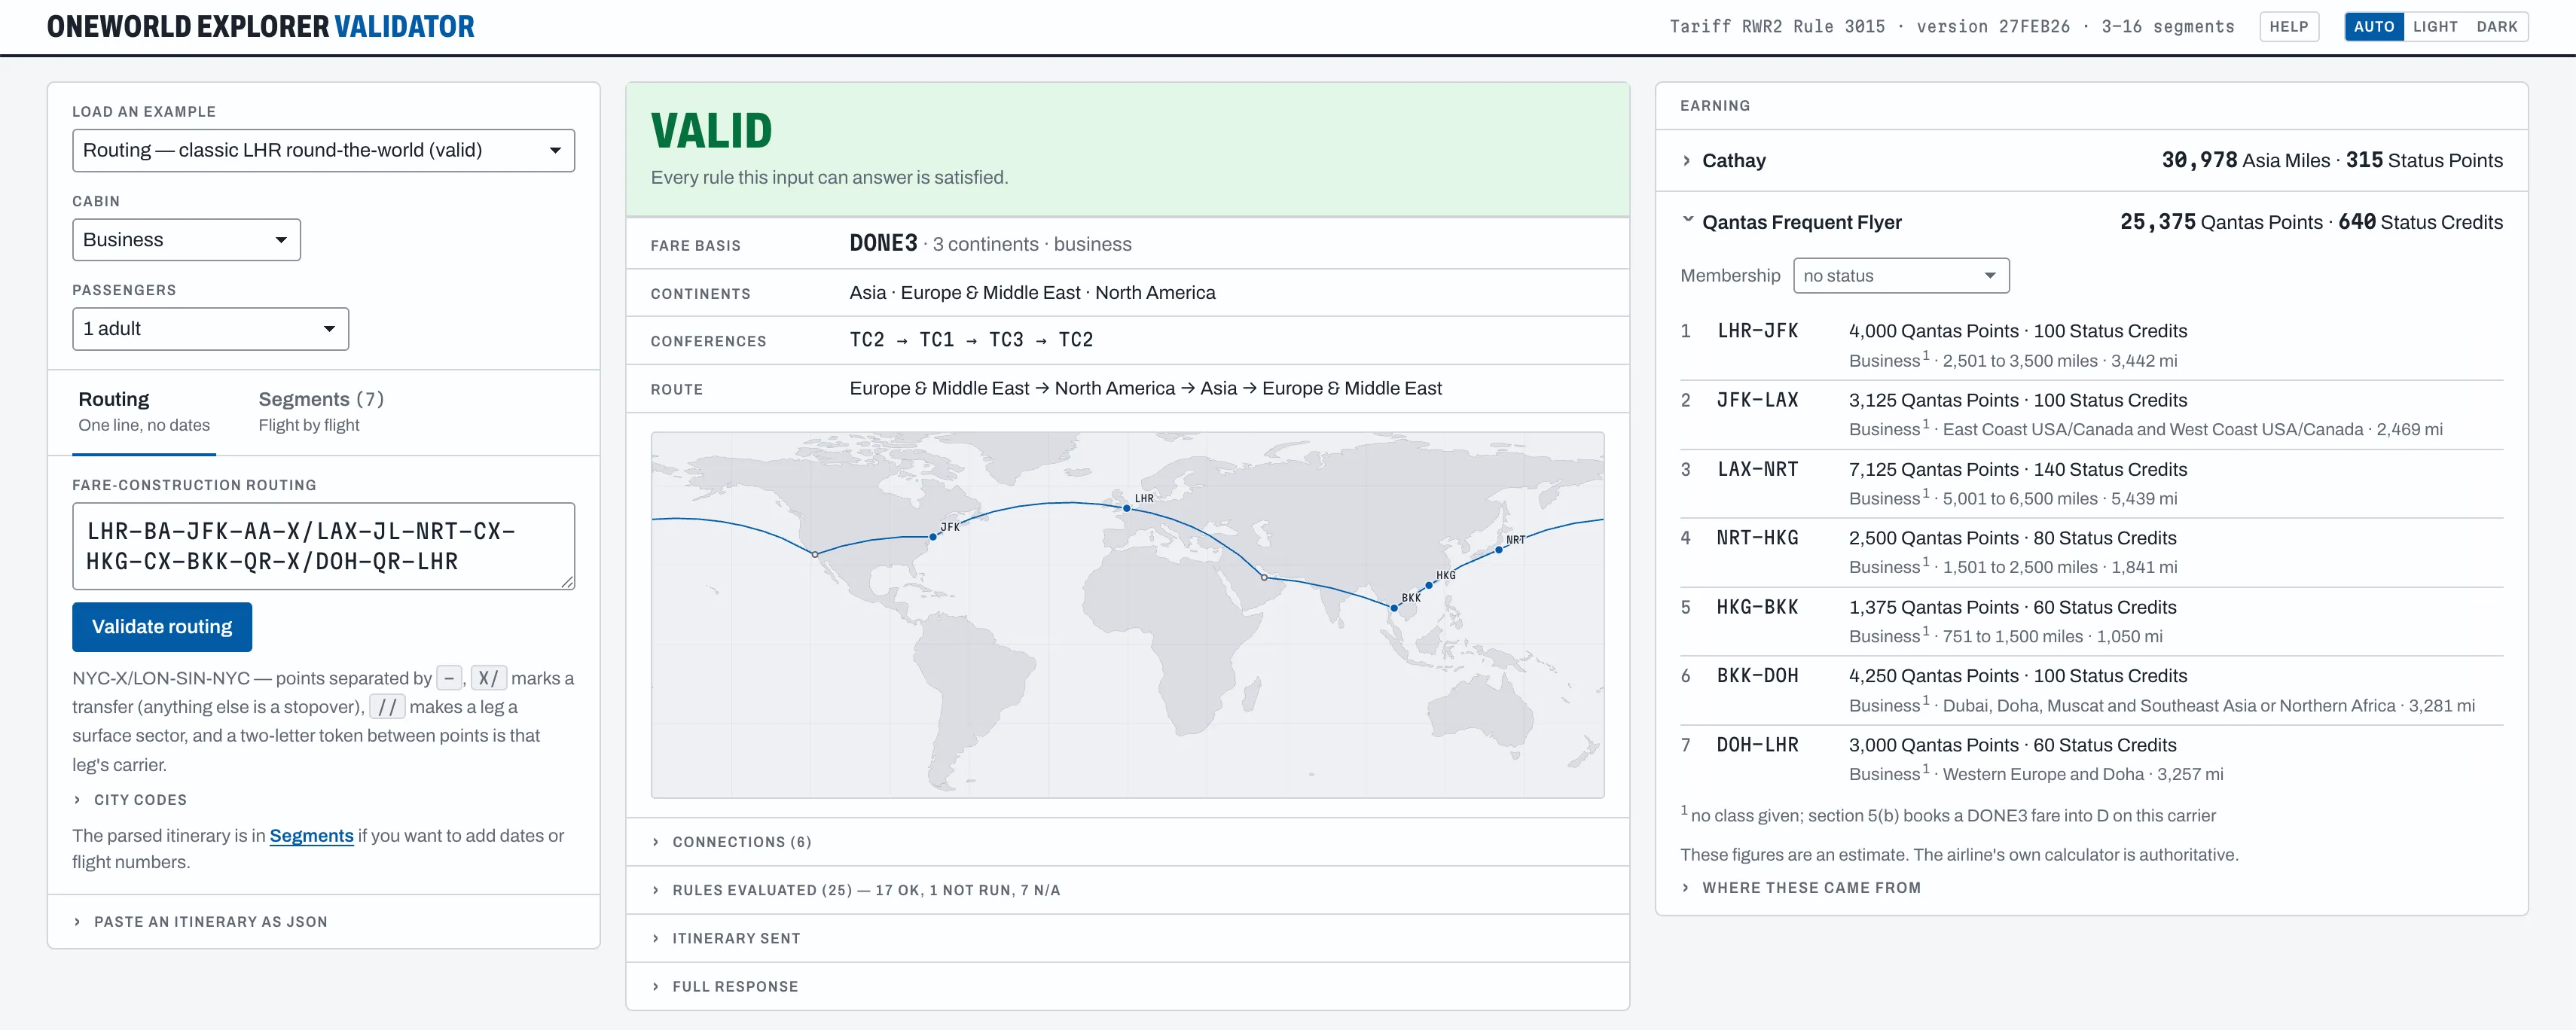Expand the City Codes chevron
Image resolution: width=2576 pixels, height=1030 pixels.
click(78, 800)
